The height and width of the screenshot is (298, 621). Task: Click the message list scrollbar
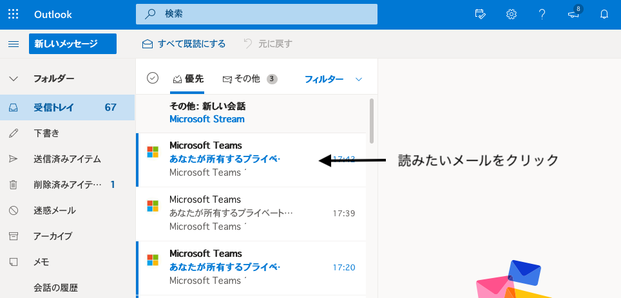point(372,121)
